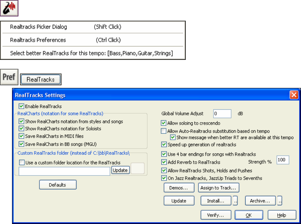
Task: Click the small '..' button beside Install
Action: click(x=235, y=201)
